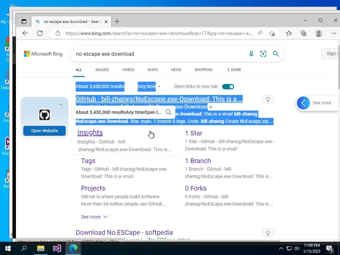Viewport: 340px width, 255px height.
Task: Show hidden system tray icons
Action: click(281, 248)
